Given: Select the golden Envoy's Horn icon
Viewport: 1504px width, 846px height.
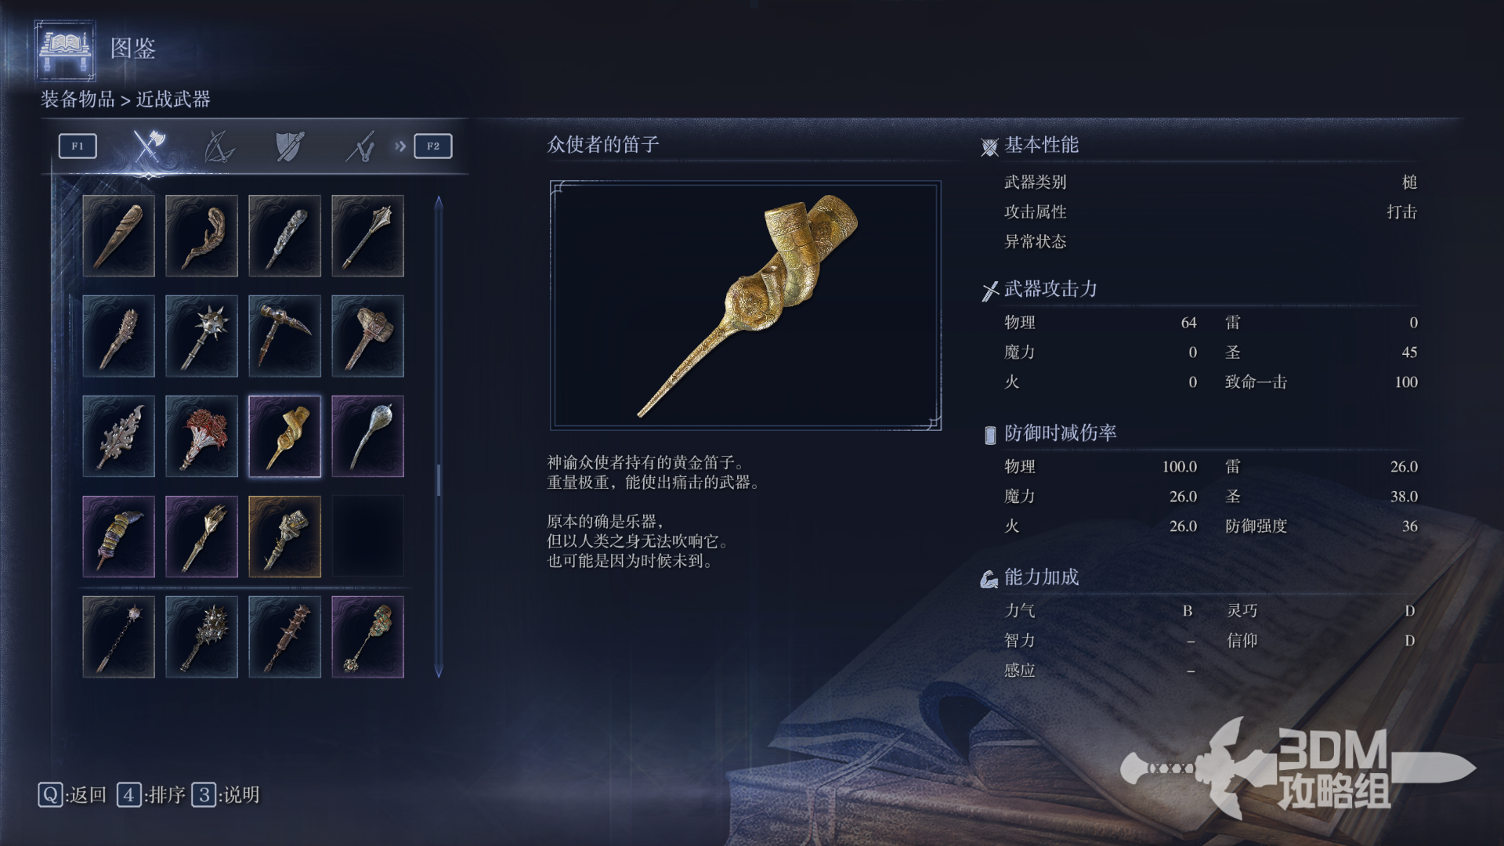Looking at the screenshot, I should click(285, 436).
